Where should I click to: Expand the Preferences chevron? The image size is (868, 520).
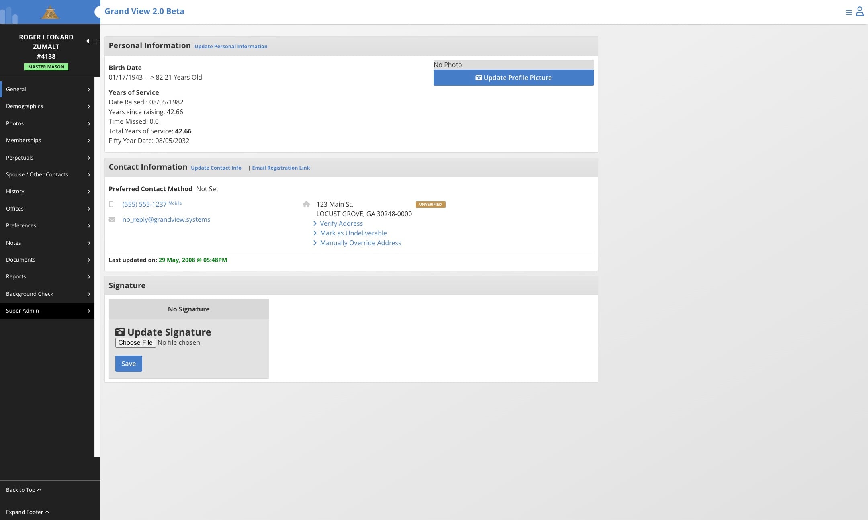click(x=89, y=226)
